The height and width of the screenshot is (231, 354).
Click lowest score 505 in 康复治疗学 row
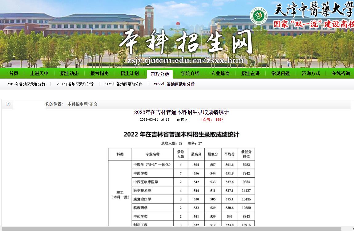213,199
